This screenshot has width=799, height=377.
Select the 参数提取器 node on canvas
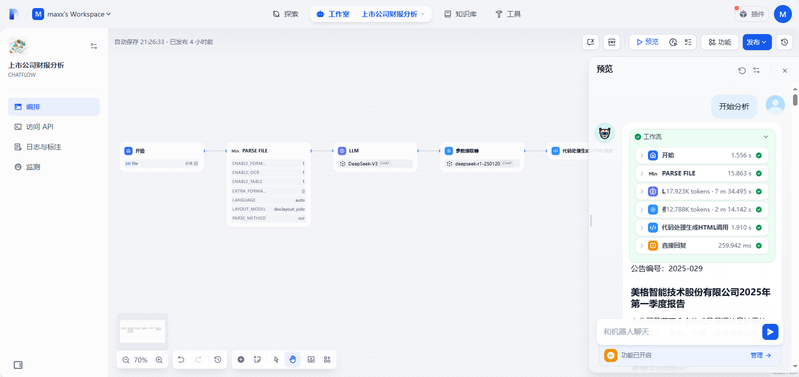(482, 157)
